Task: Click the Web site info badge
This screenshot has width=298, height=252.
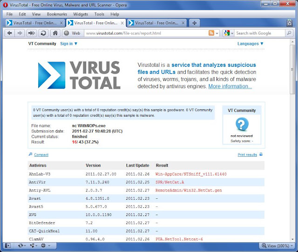Action: coord(72,33)
